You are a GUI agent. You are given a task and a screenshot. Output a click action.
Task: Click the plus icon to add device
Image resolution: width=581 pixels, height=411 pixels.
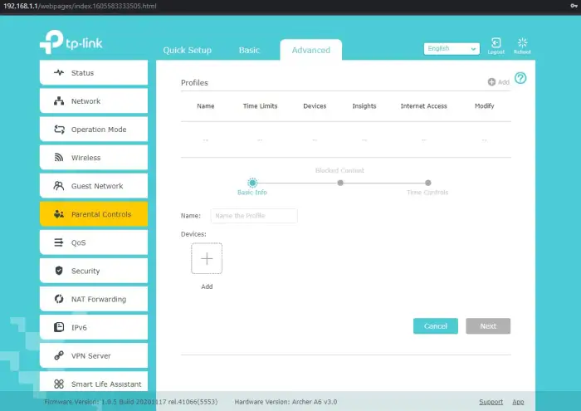[x=207, y=258]
